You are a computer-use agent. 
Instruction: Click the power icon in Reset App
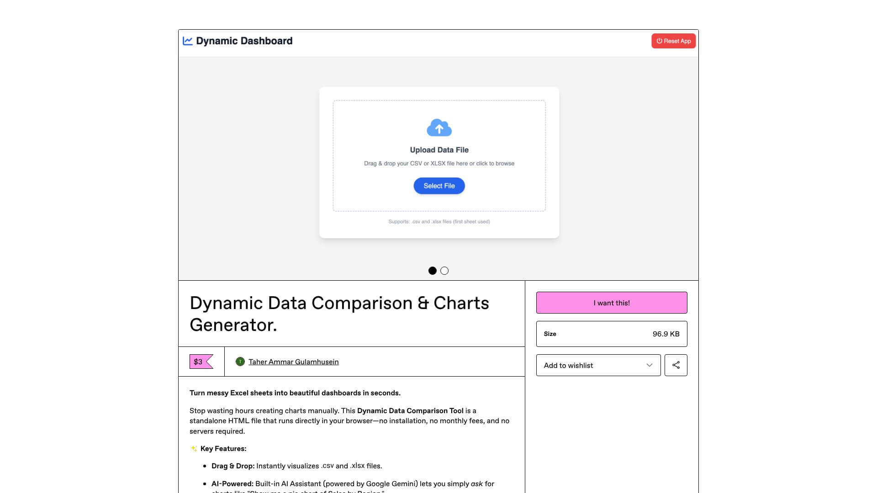point(659,41)
